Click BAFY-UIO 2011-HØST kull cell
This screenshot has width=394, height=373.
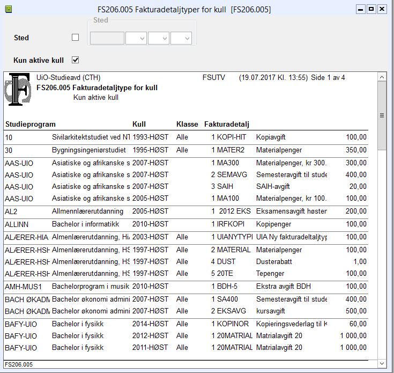(x=150, y=348)
